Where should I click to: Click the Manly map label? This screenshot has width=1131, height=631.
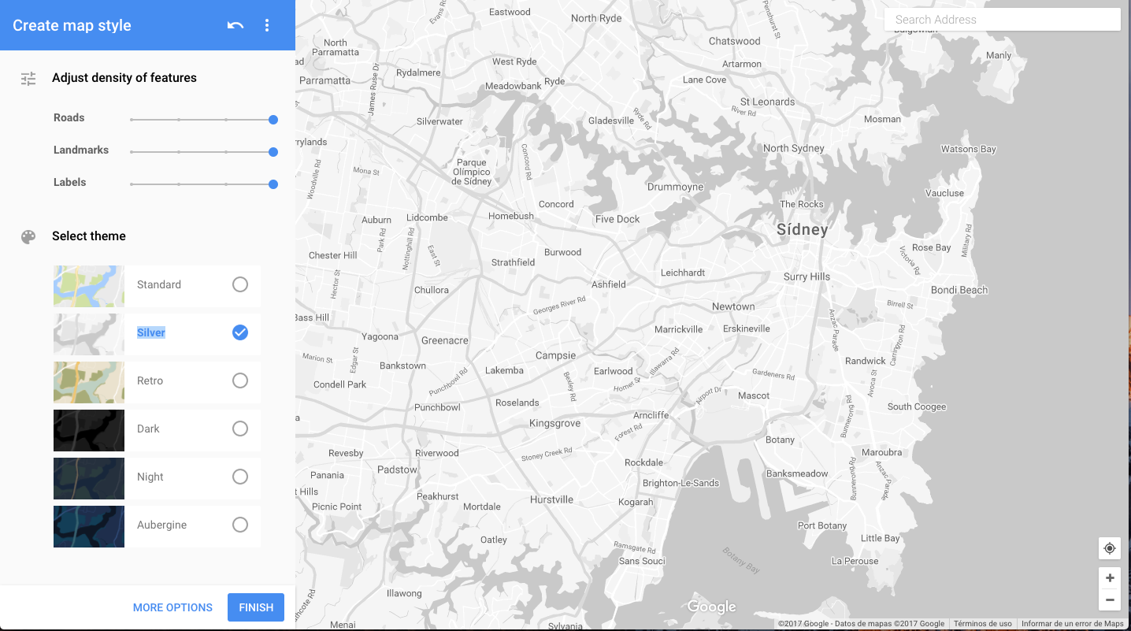[999, 55]
